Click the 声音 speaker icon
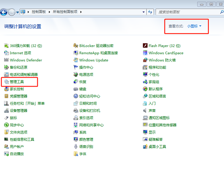 (145, 111)
